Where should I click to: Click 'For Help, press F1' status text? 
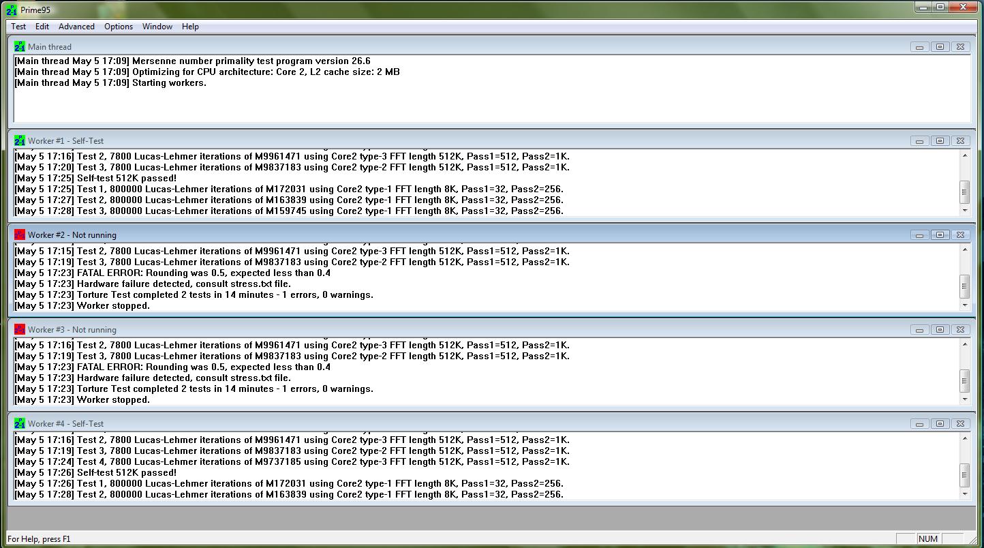(x=39, y=539)
